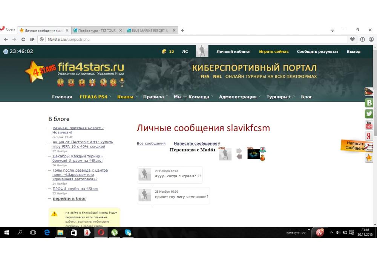Open ЛС private messages link
The height and width of the screenshot is (264, 377).
pos(185,51)
